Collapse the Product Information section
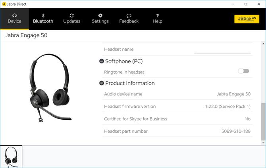 point(102,83)
